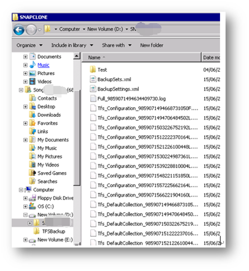Select the My Documents tree item
Viewport: 249px width, 271px height.
tap(53, 140)
